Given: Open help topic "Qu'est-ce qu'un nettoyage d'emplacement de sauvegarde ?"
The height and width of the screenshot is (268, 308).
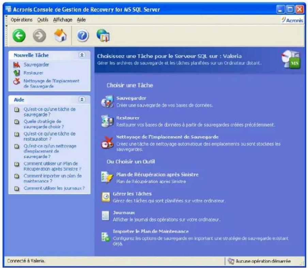Looking at the screenshot, I should (50, 151).
